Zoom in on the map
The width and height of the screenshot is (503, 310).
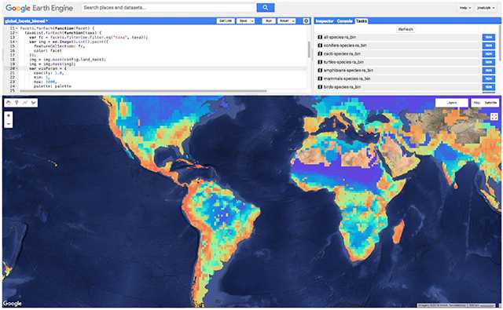tap(9, 115)
